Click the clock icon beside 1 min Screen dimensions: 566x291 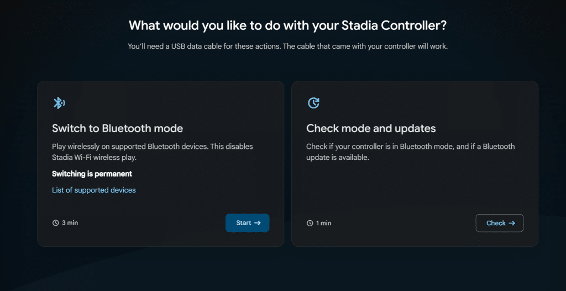(x=310, y=223)
